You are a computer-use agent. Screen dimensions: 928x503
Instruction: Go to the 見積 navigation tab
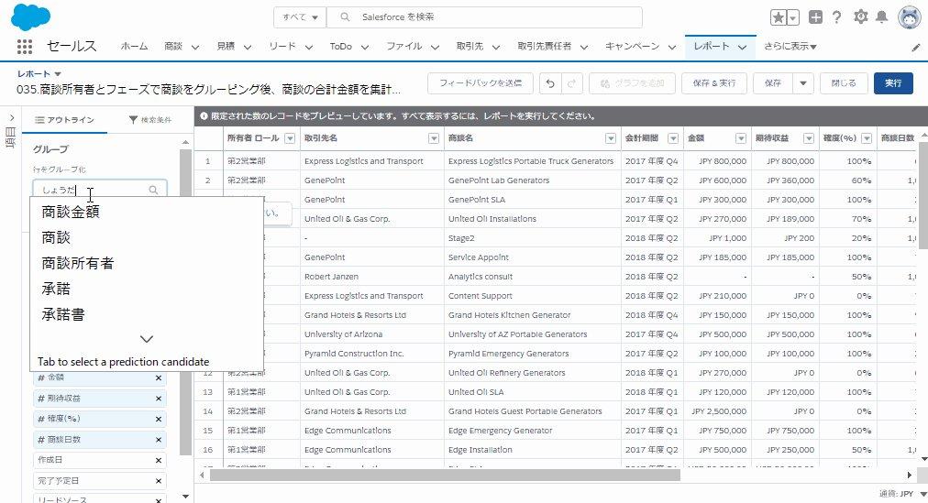(226, 46)
